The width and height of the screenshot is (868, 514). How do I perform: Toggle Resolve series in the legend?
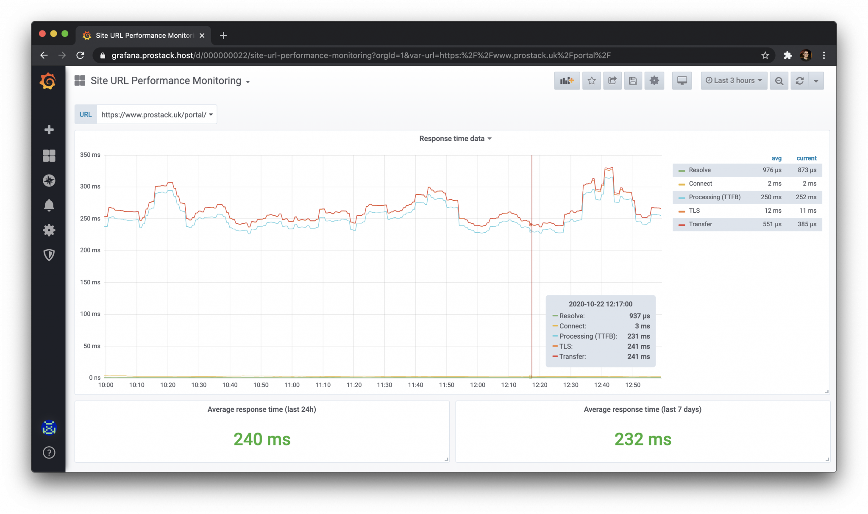click(699, 170)
